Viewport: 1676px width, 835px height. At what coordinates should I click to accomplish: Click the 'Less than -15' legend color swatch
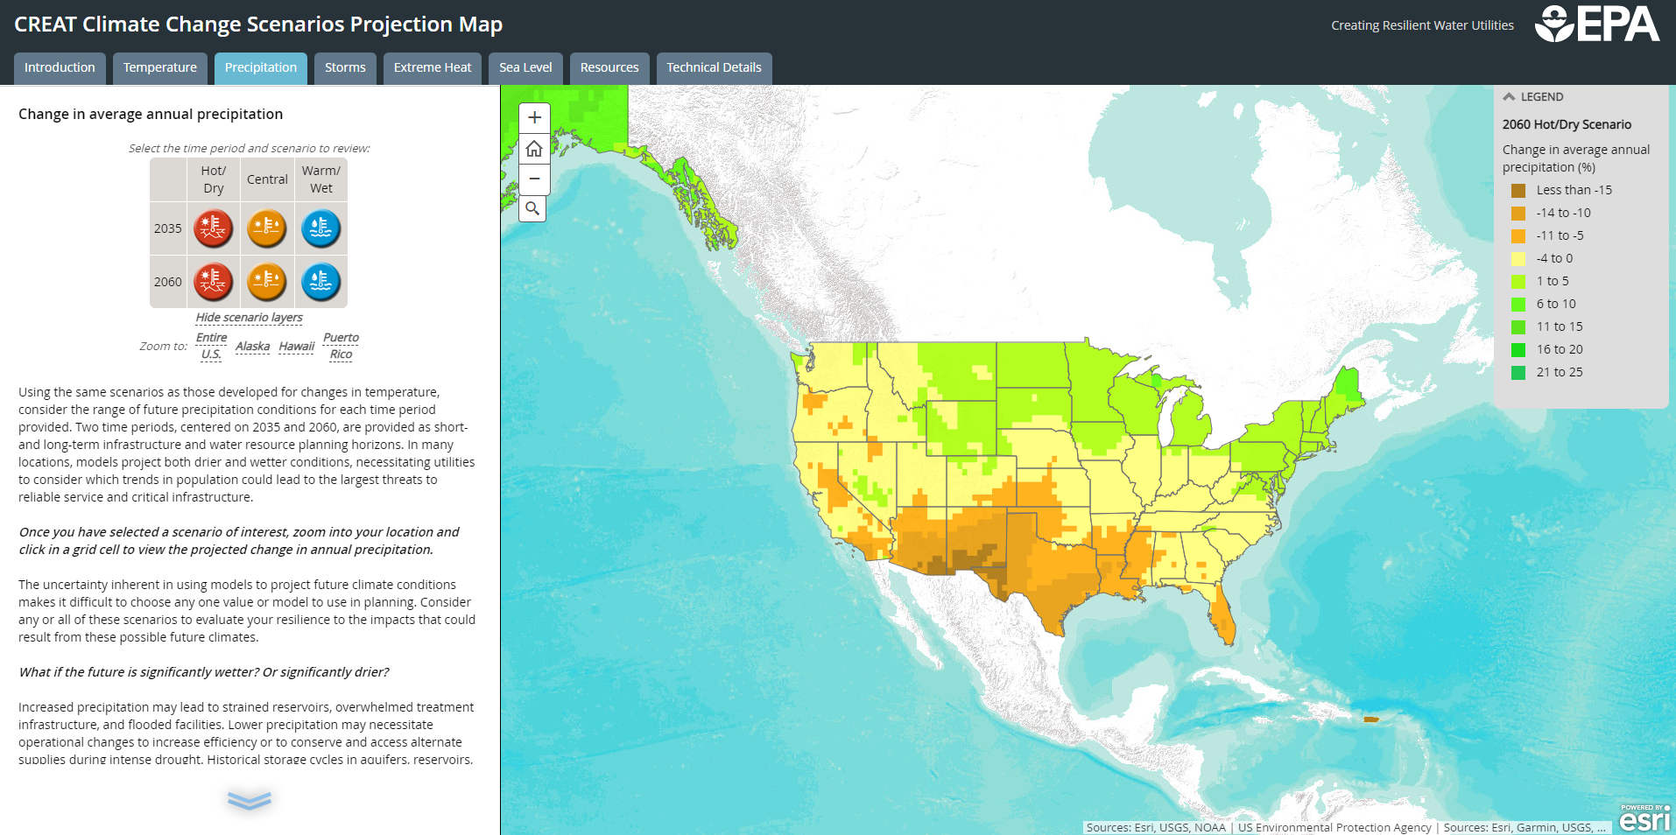tap(1518, 191)
